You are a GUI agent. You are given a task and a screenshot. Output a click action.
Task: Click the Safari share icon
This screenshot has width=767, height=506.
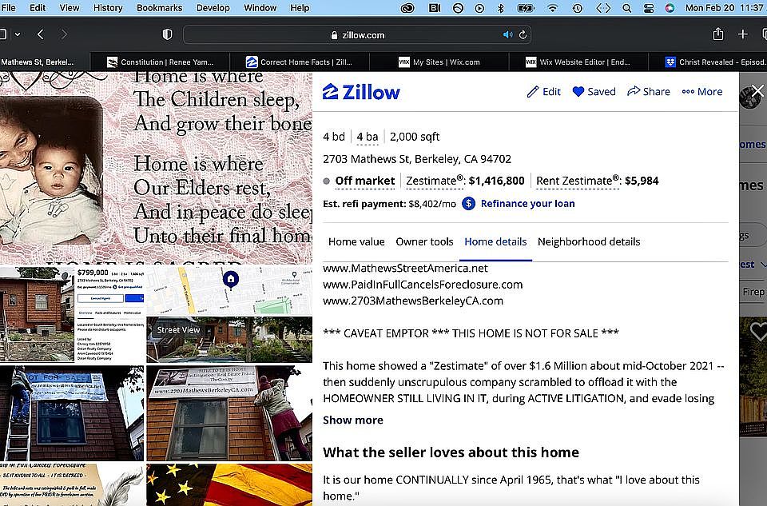click(718, 34)
